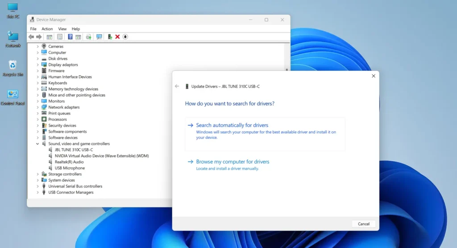Click the Mice and other pointing devices icon

pyautogui.click(x=44, y=95)
